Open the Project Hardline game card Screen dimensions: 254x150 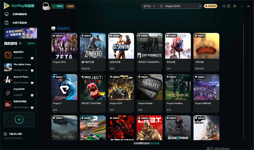(x=178, y=93)
